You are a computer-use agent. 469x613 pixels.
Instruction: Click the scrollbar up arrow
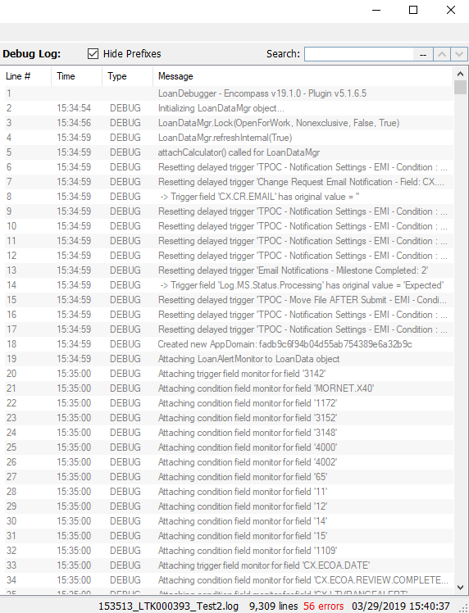(x=461, y=74)
